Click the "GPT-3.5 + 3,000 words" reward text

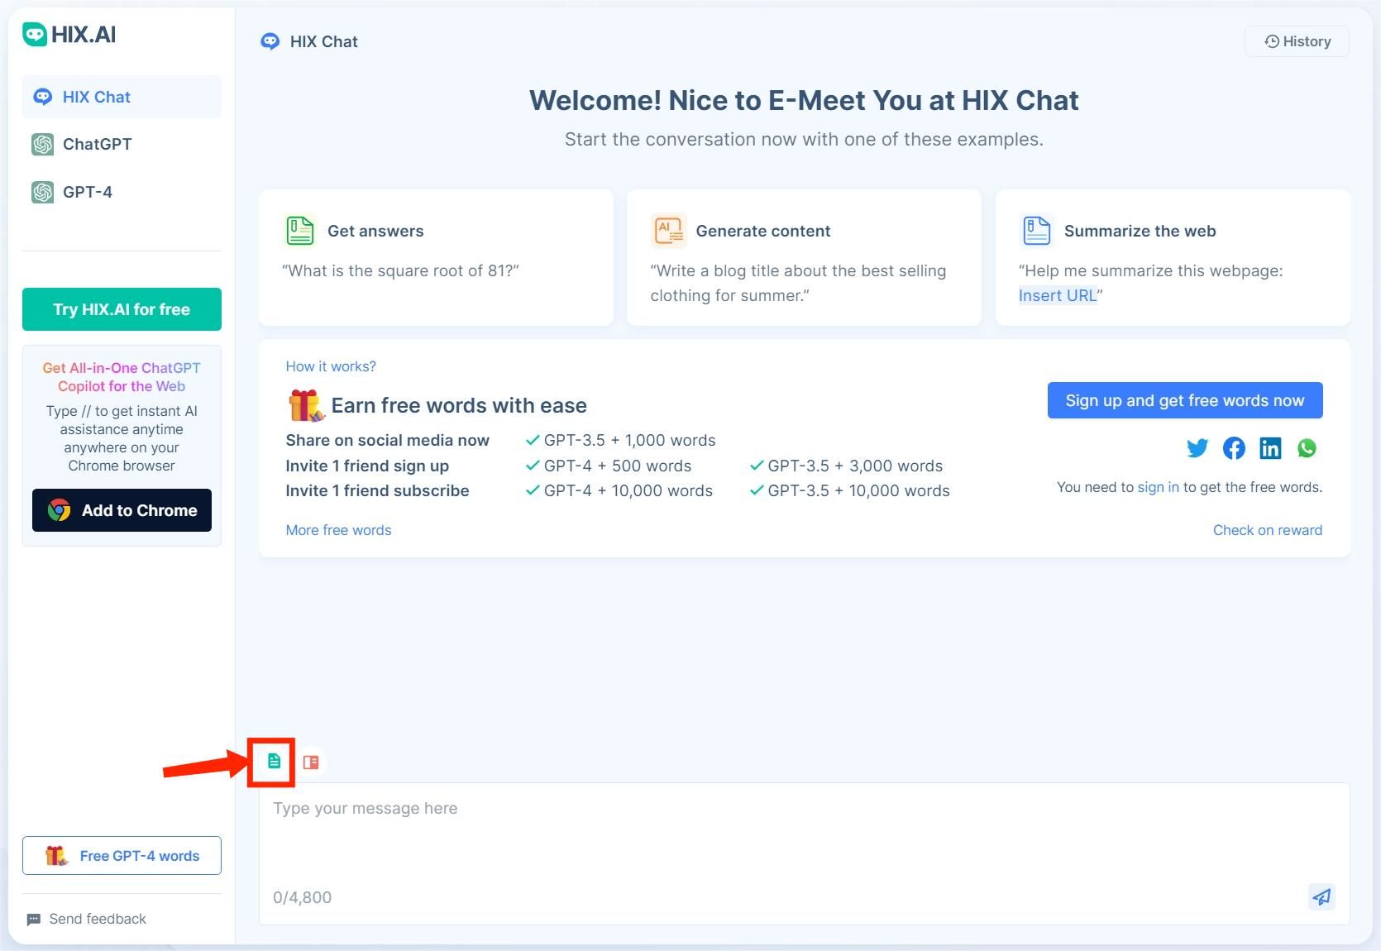tap(855, 466)
